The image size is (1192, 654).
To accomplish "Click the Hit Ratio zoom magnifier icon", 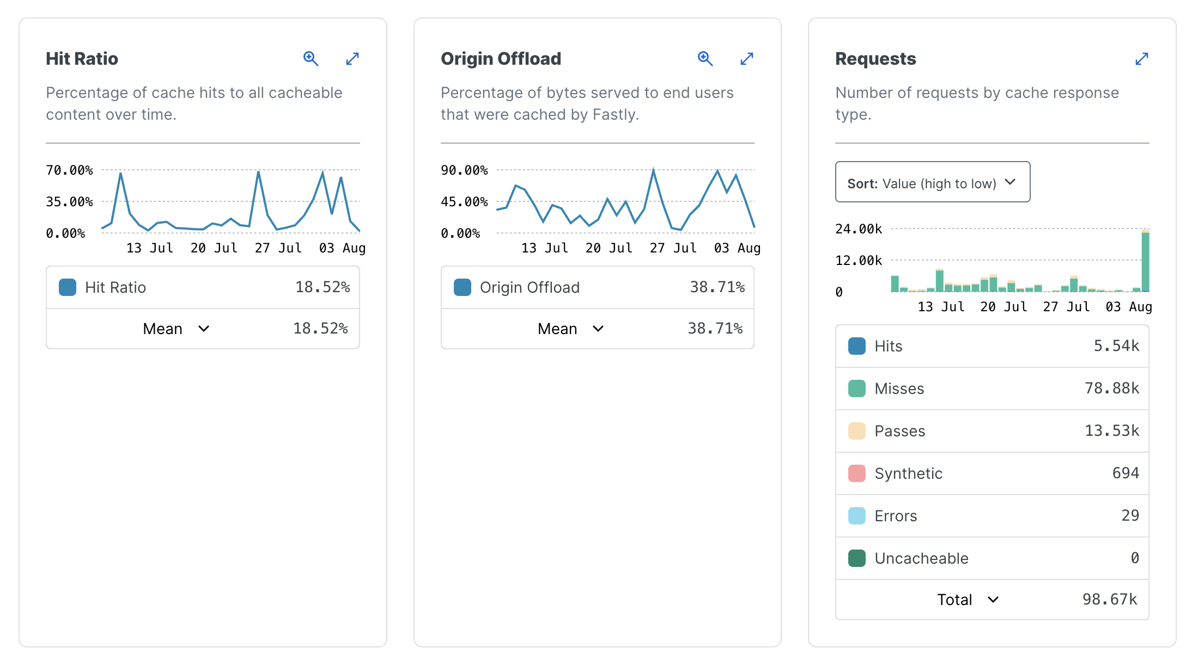I will point(311,58).
